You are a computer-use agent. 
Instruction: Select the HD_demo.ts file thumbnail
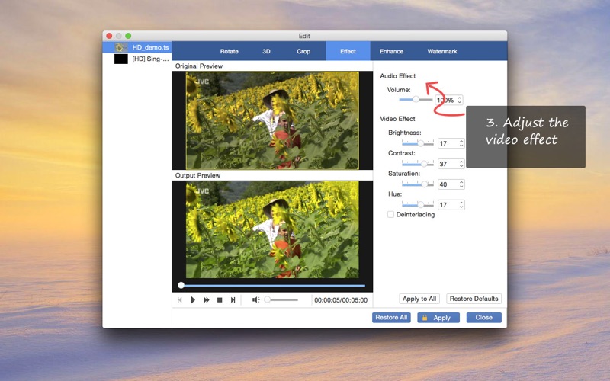(120, 47)
